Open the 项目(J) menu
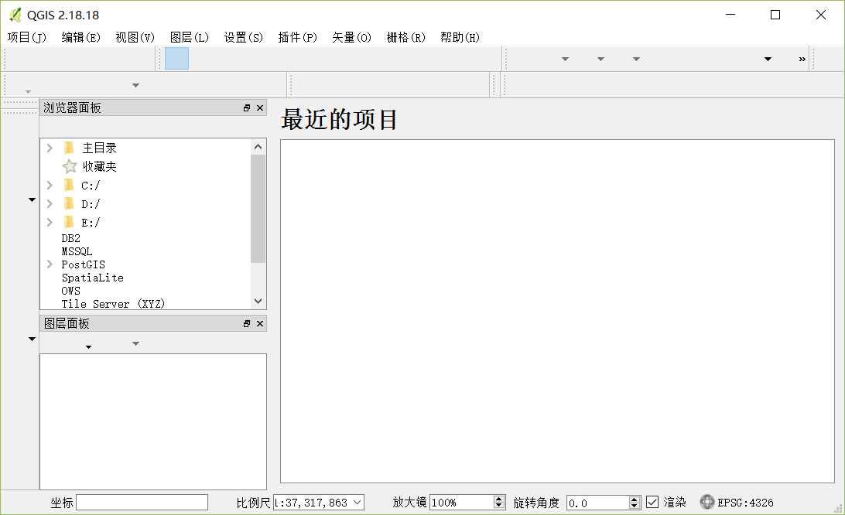This screenshot has width=845, height=515. [27, 37]
